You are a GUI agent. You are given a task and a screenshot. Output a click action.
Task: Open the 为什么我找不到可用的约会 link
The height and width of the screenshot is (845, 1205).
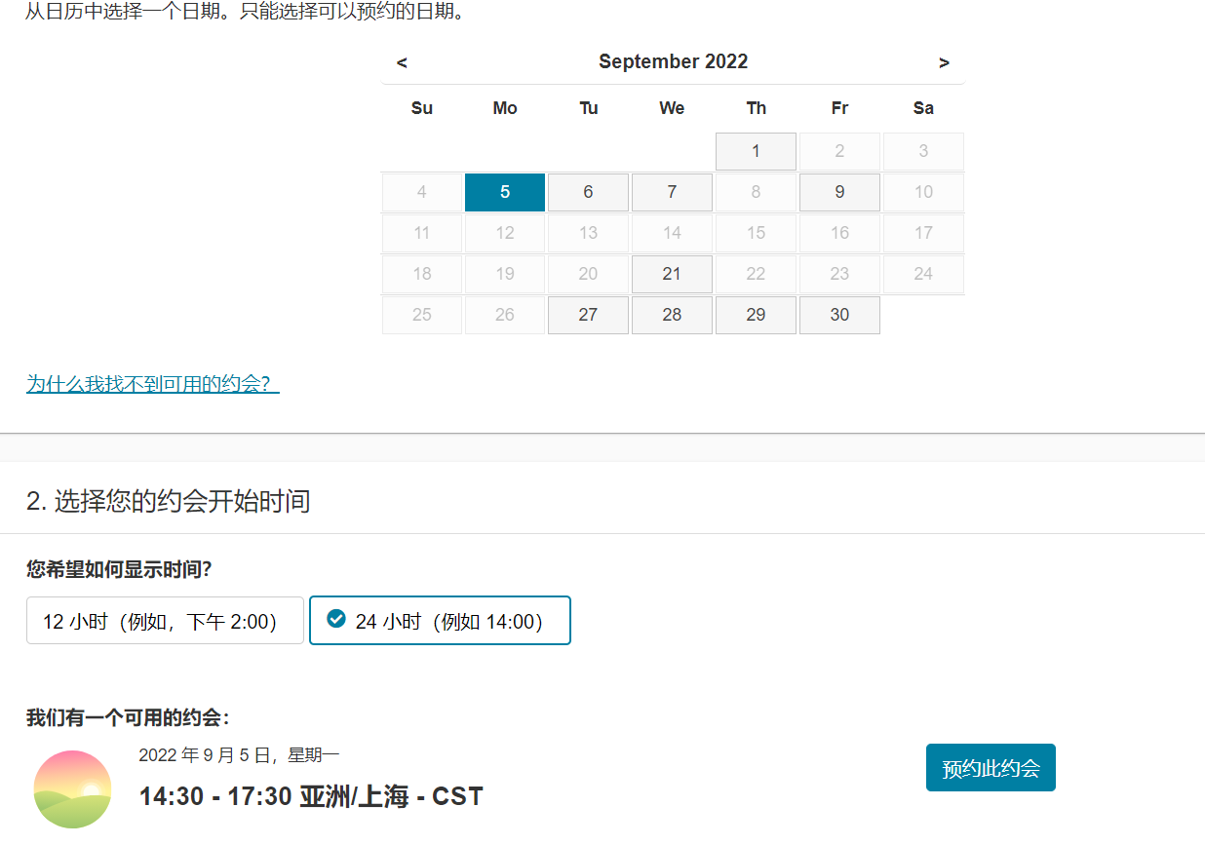(x=152, y=384)
